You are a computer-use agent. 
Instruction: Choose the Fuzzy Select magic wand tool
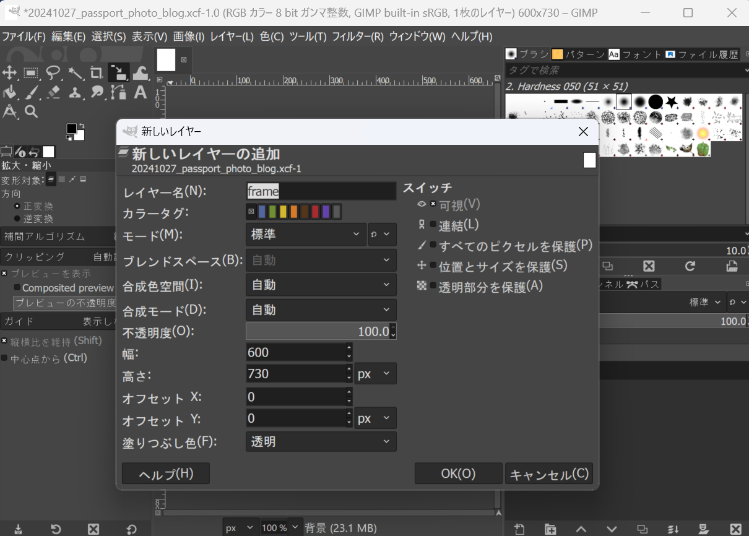click(x=75, y=72)
